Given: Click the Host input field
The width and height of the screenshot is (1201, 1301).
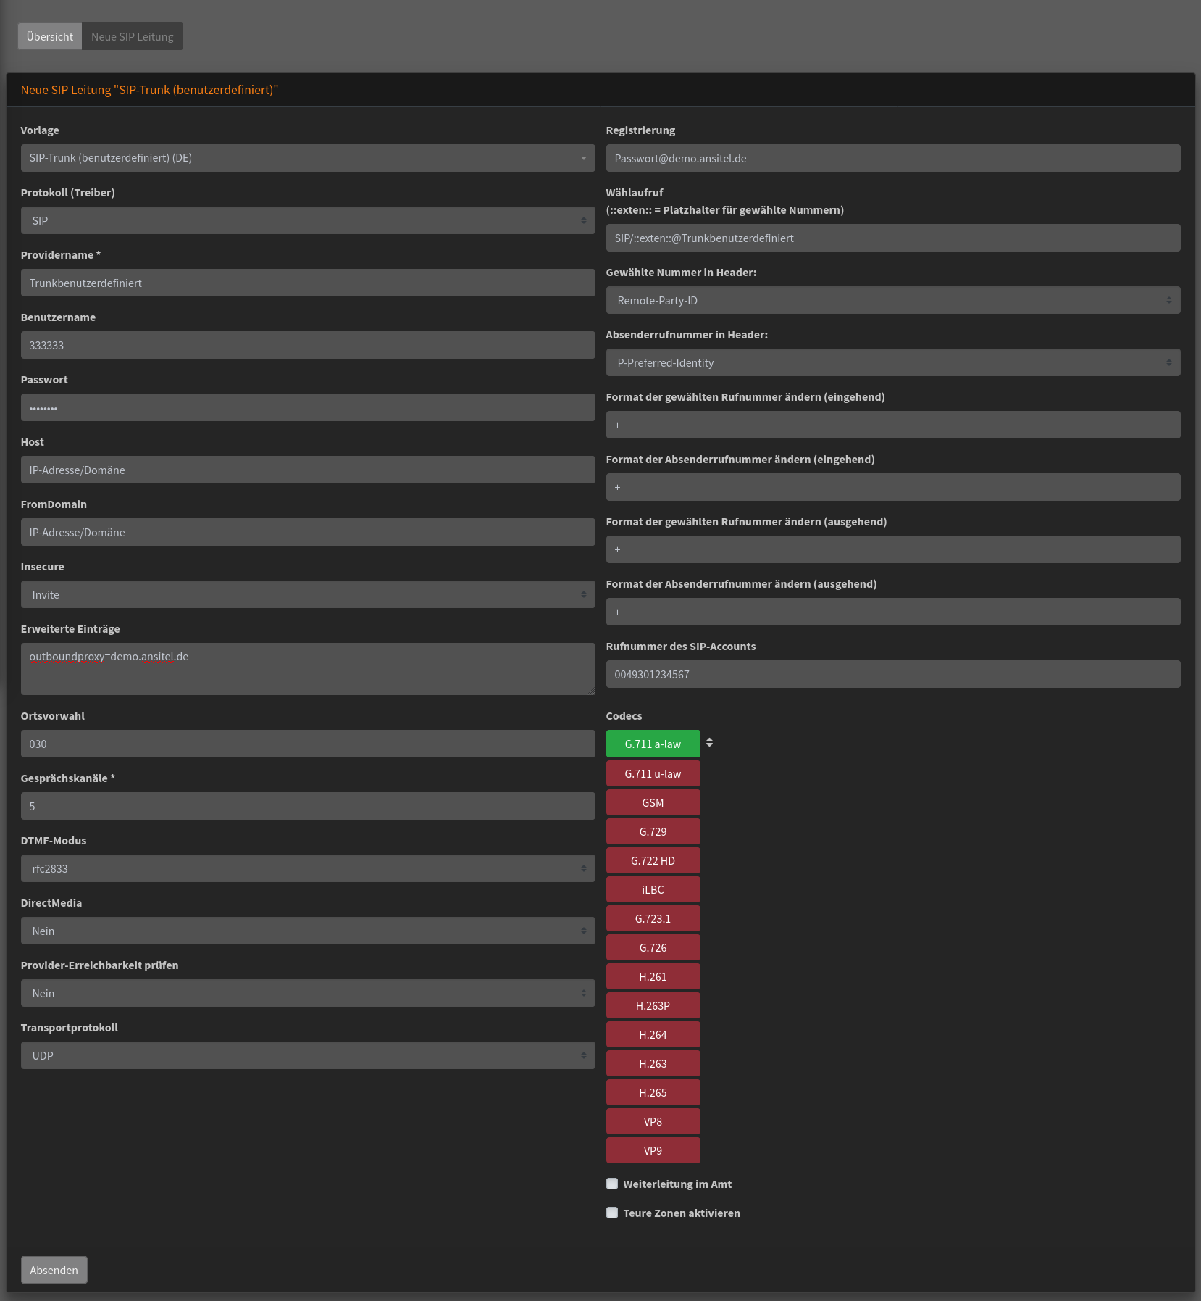Looking at the screenshot, I should point(308,470).
